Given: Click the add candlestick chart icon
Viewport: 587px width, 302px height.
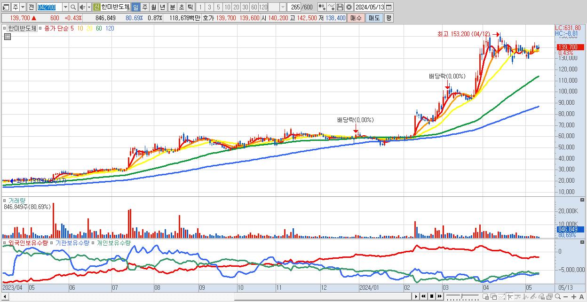Looking at the screenshot, I should [x=322, y=7].
